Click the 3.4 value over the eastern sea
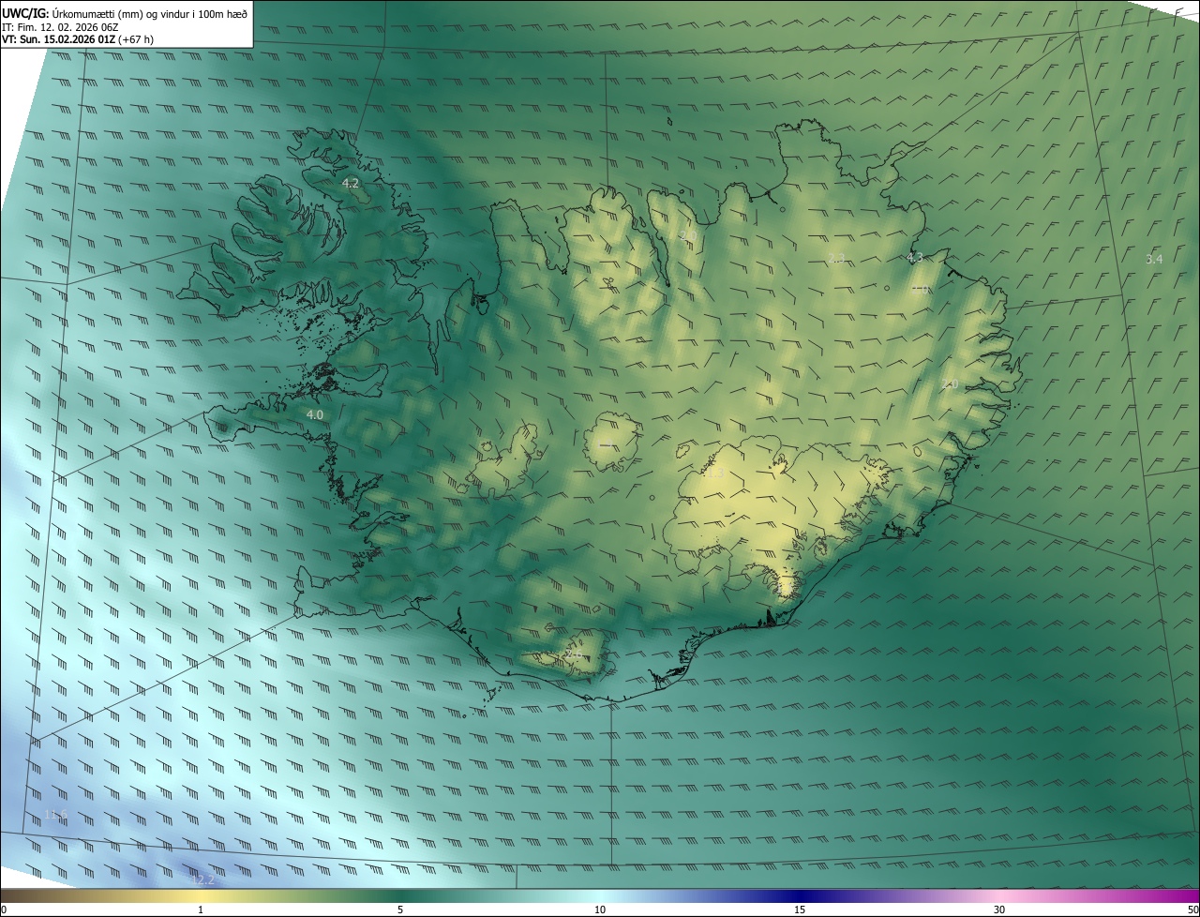This screenshot has height=917, width=1200. click(1154, 259)
